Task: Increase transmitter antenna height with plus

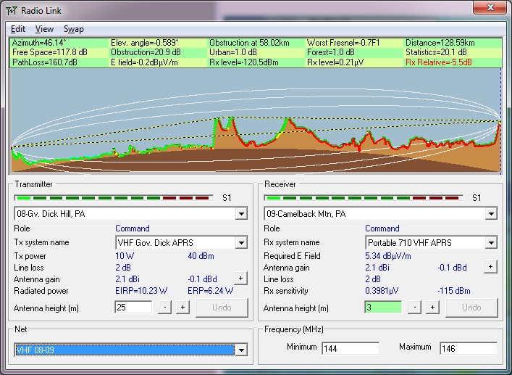Action: tap(182, 308)
